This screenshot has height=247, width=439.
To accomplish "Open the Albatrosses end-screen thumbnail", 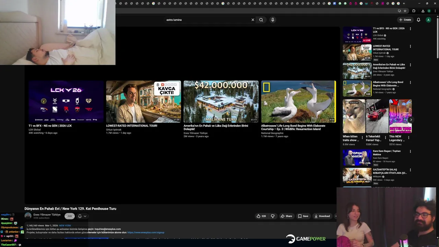I will coord(299,102).
